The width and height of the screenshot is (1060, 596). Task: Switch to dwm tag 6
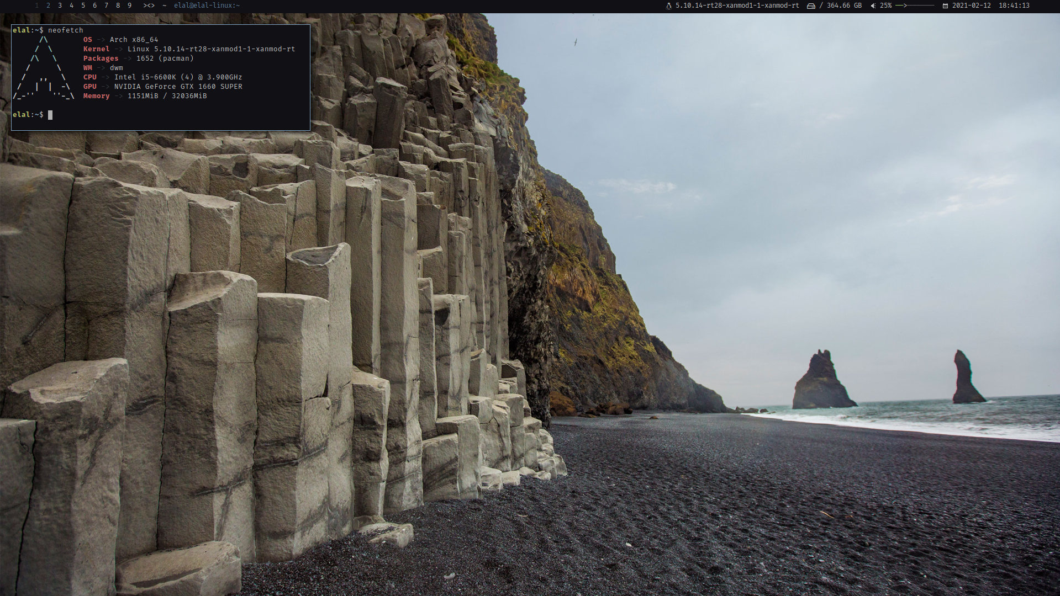tap(94, 6)
